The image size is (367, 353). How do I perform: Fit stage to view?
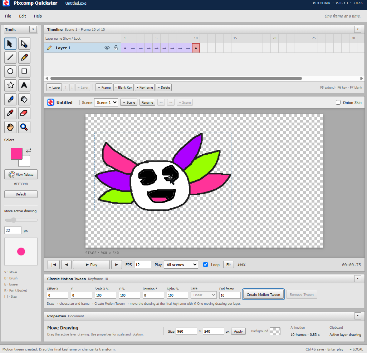tap(229, 265)
